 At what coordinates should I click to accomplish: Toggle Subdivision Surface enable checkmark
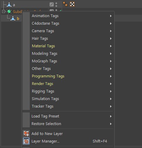click(61, 11)
